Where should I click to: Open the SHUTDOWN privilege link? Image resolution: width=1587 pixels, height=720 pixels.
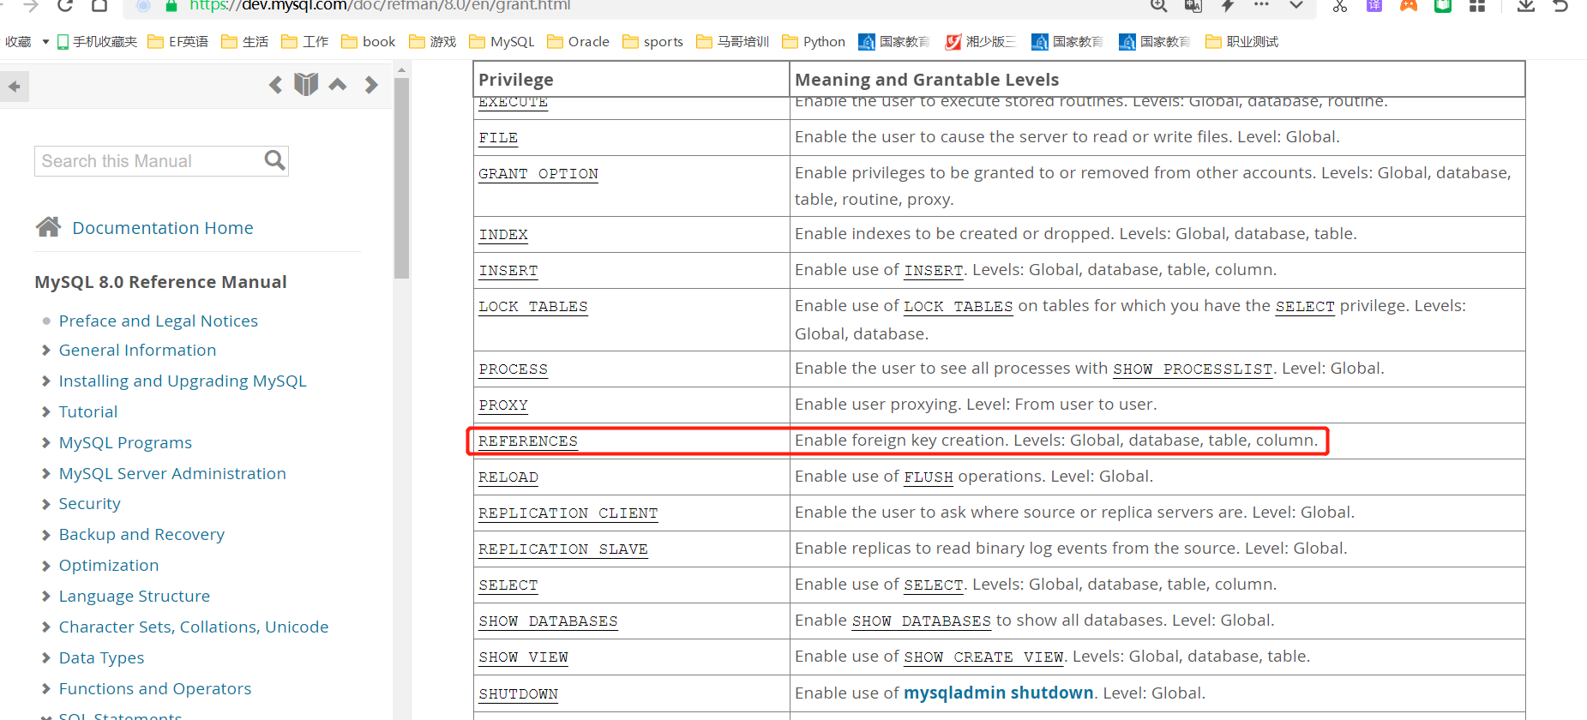point(518,694)
